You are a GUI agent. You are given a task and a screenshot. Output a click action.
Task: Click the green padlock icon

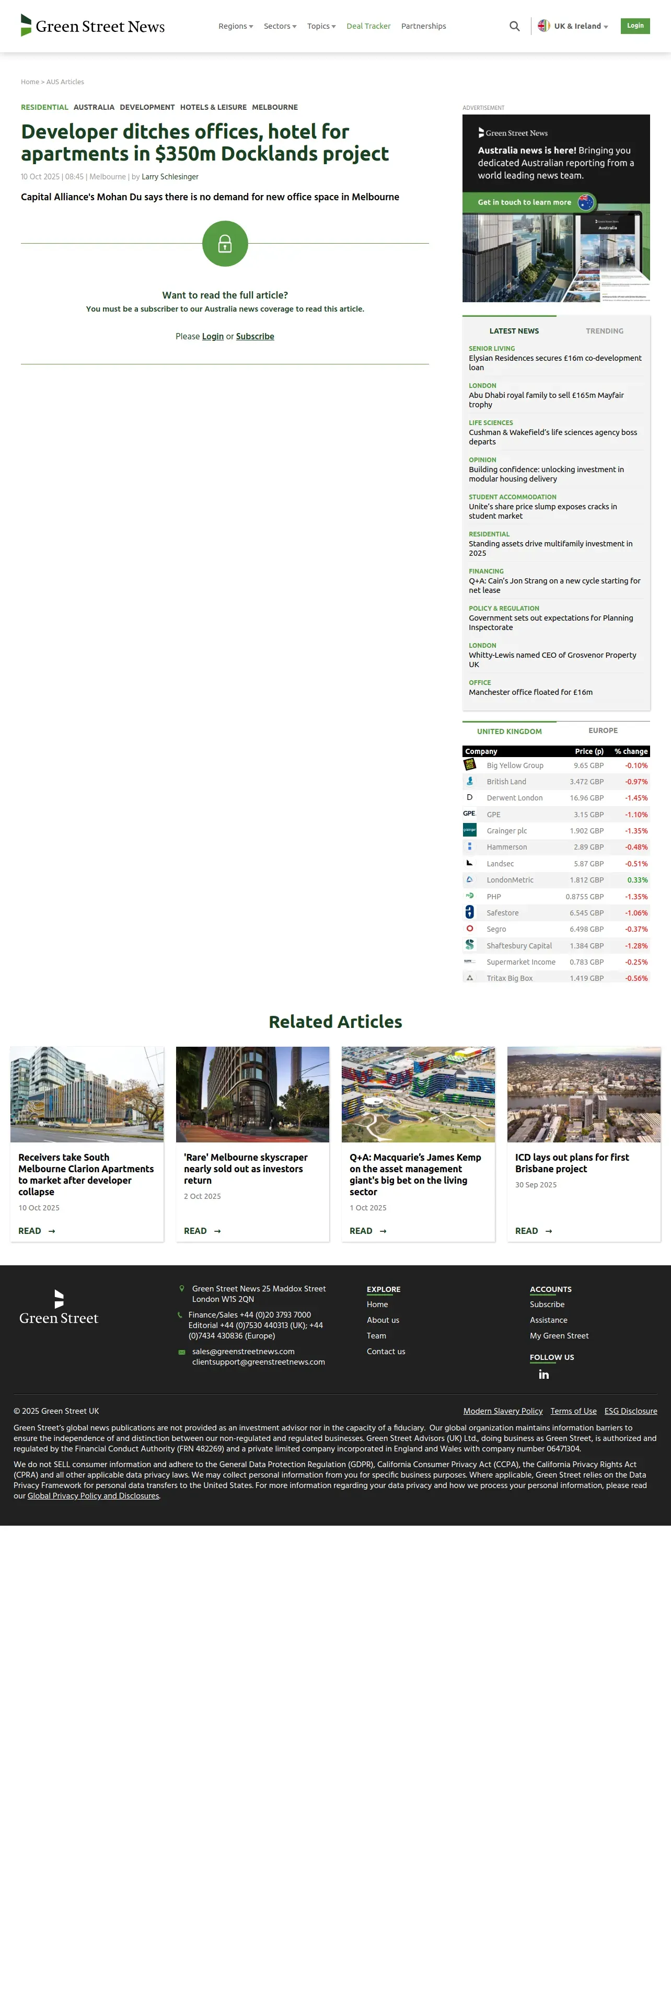click(x=225, y=244)
